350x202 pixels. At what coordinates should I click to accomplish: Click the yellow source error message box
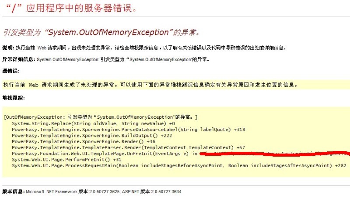pyautogui.click(x=175, y=85)
